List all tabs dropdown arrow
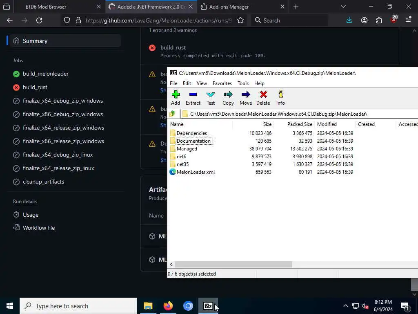Viewport: 418px width, 314px height. [x=343, y=7]
